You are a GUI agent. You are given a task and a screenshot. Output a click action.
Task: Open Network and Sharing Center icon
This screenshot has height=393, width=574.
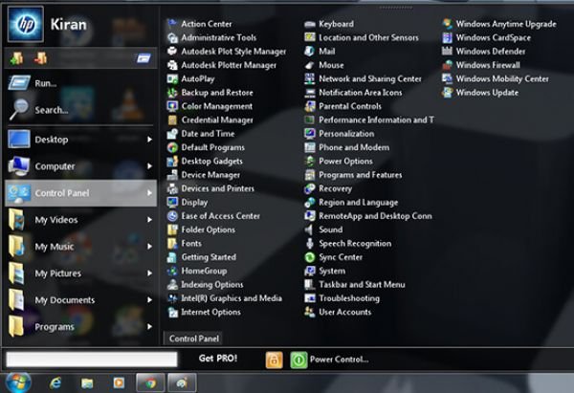(x=310, y=78)
